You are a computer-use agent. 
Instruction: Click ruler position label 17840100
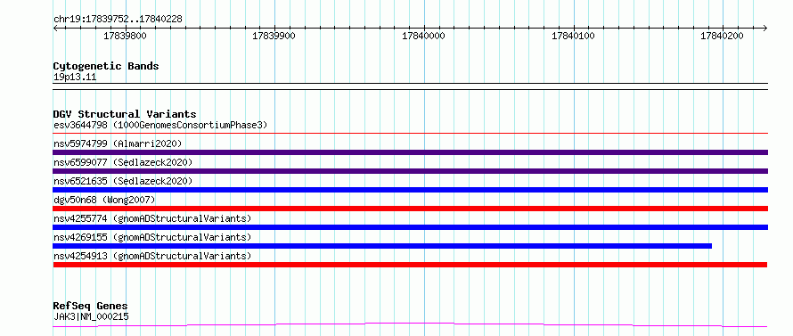[x=573, y=36]
